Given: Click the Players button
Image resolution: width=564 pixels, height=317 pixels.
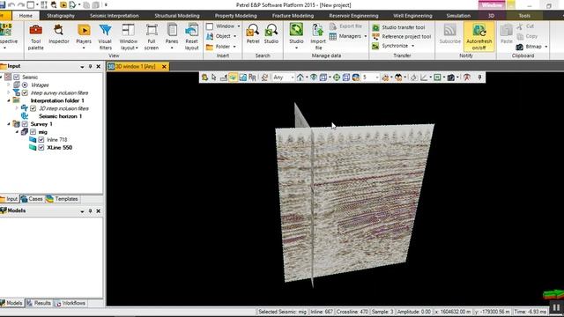Looking at the screenshot, I should pyautogui.click(x=84, y=37).
